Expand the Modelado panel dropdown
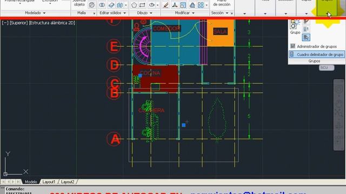 coord(44,13)
